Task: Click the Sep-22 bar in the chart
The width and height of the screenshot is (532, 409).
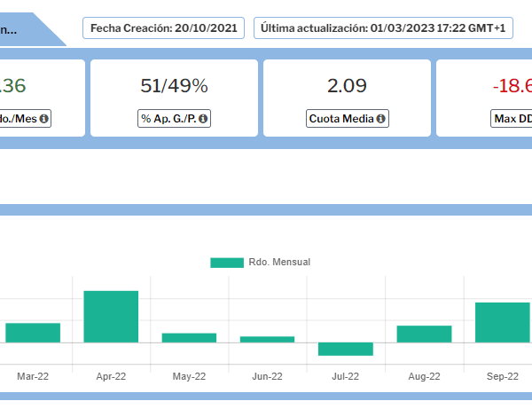Action: tap(503, 322)
